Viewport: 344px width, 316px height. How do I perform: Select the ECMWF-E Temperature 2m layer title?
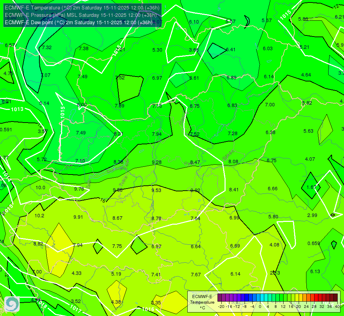82,8
